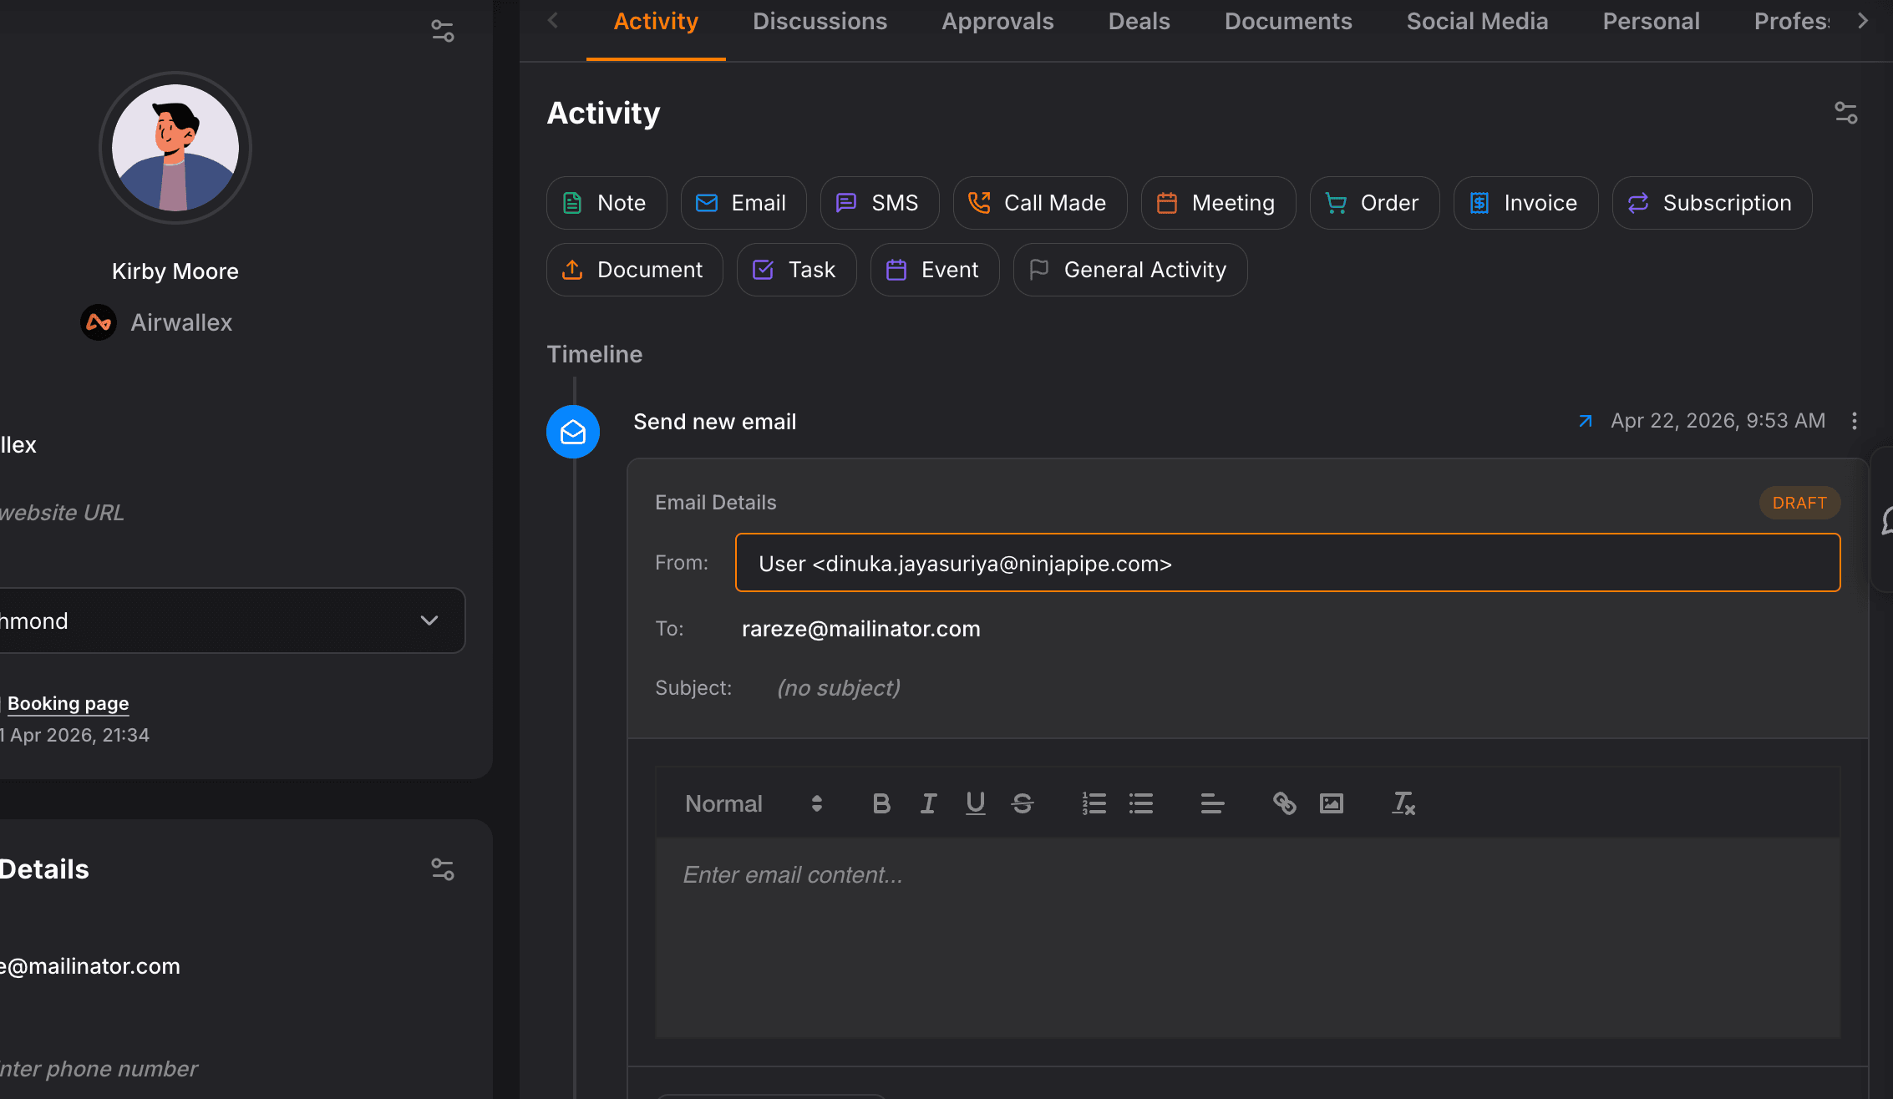
Task: Expand the Richmond location dropdown
Action: point(429,620)
